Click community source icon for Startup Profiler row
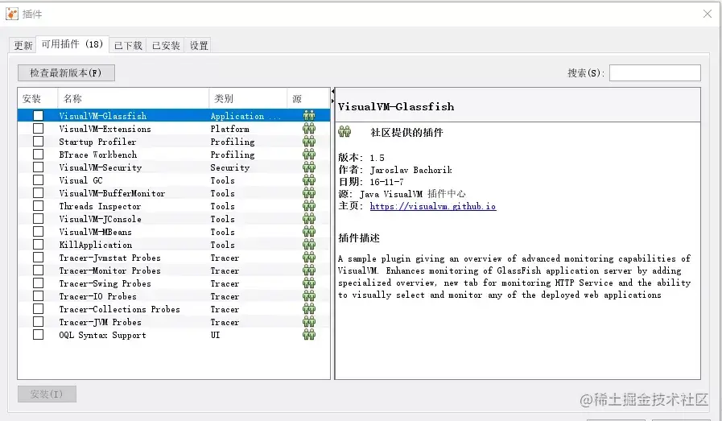Viewport: 722px width, 421px height. tap(309, 142)
